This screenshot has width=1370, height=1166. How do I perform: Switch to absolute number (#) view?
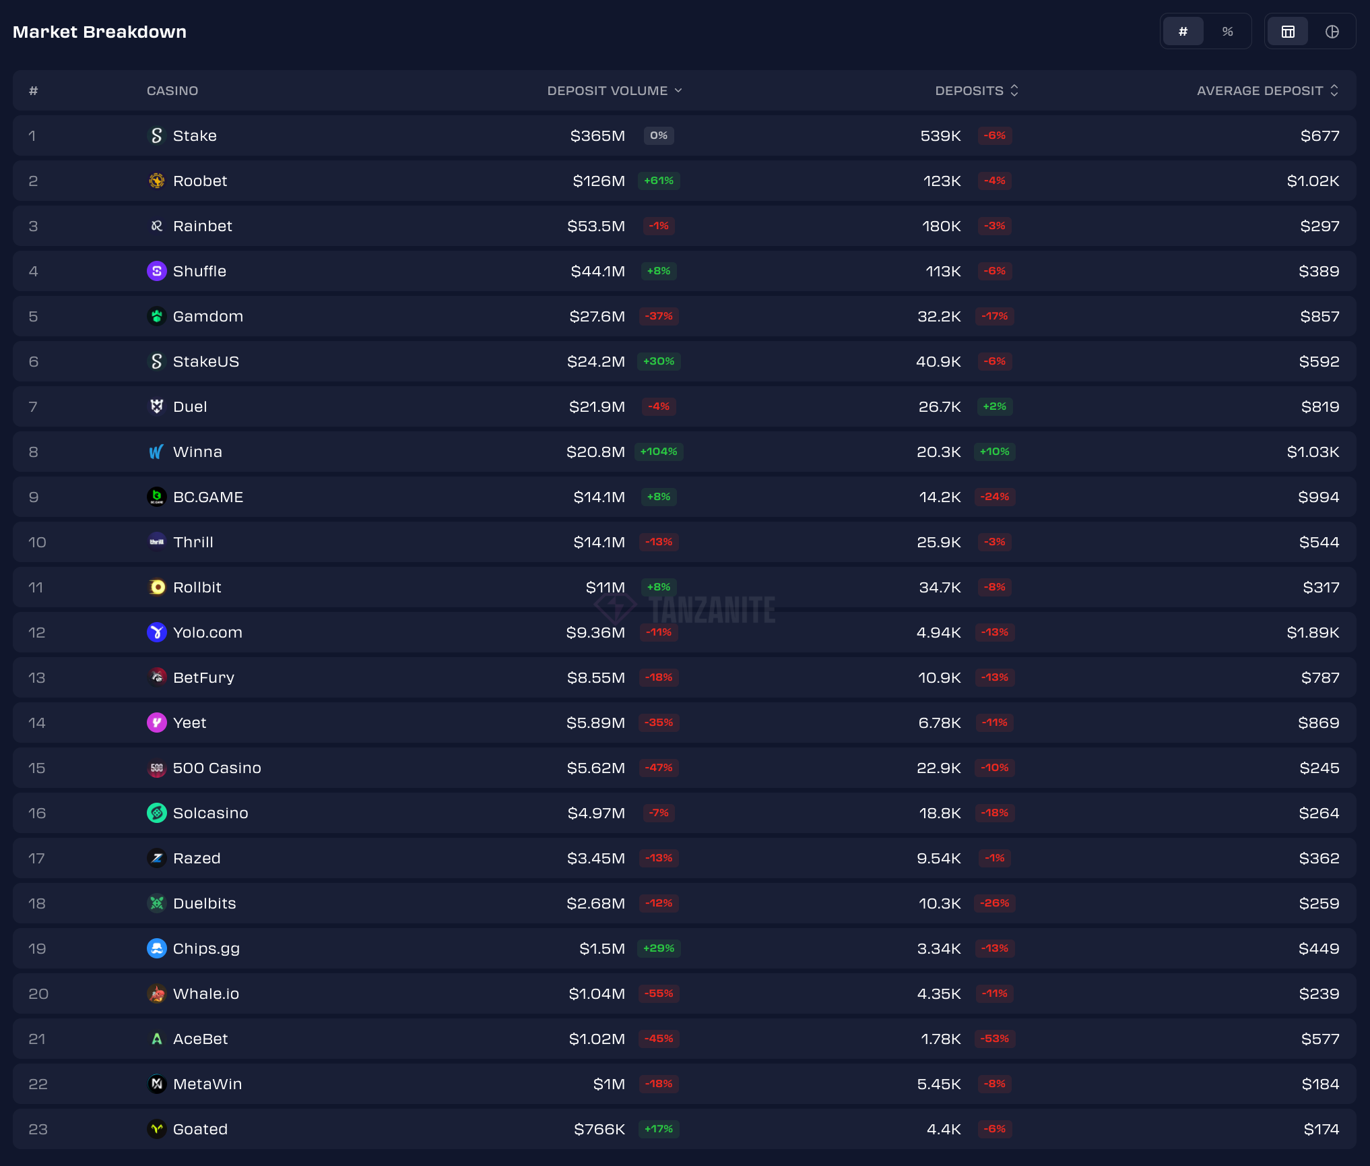[x=1183, y=32]
